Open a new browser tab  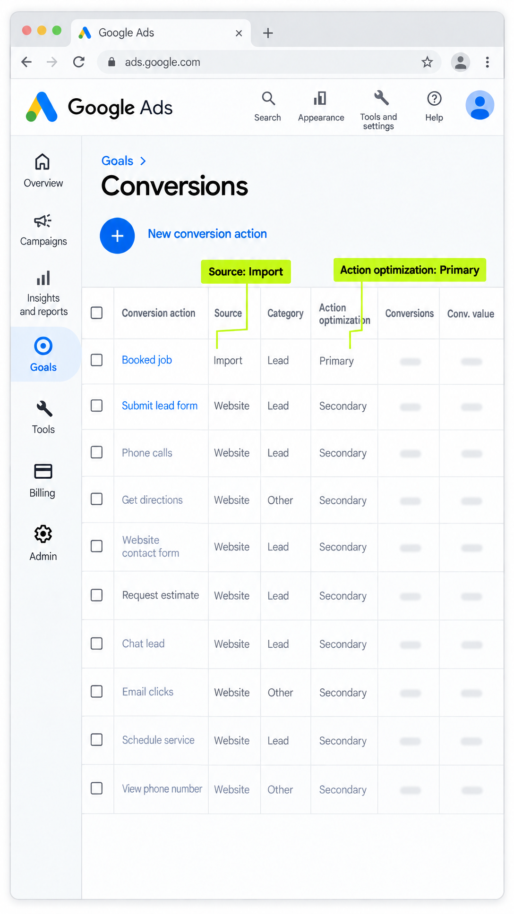click(268, 33)
